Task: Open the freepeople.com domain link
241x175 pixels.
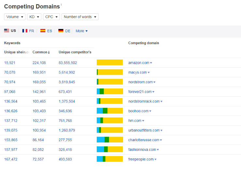Action: (141, 159)
